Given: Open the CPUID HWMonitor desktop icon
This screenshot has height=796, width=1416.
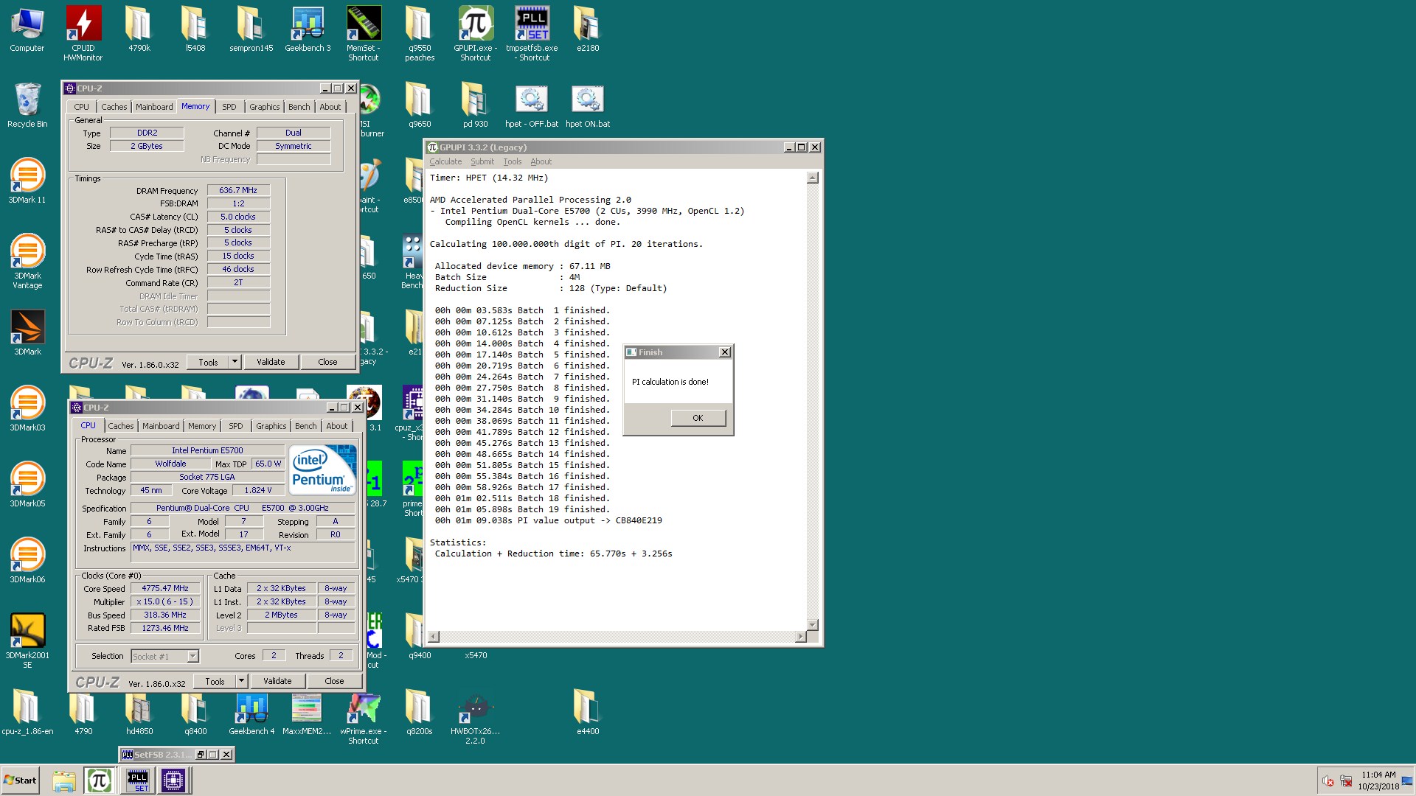Looking at the screenshot, I should 83,33.
